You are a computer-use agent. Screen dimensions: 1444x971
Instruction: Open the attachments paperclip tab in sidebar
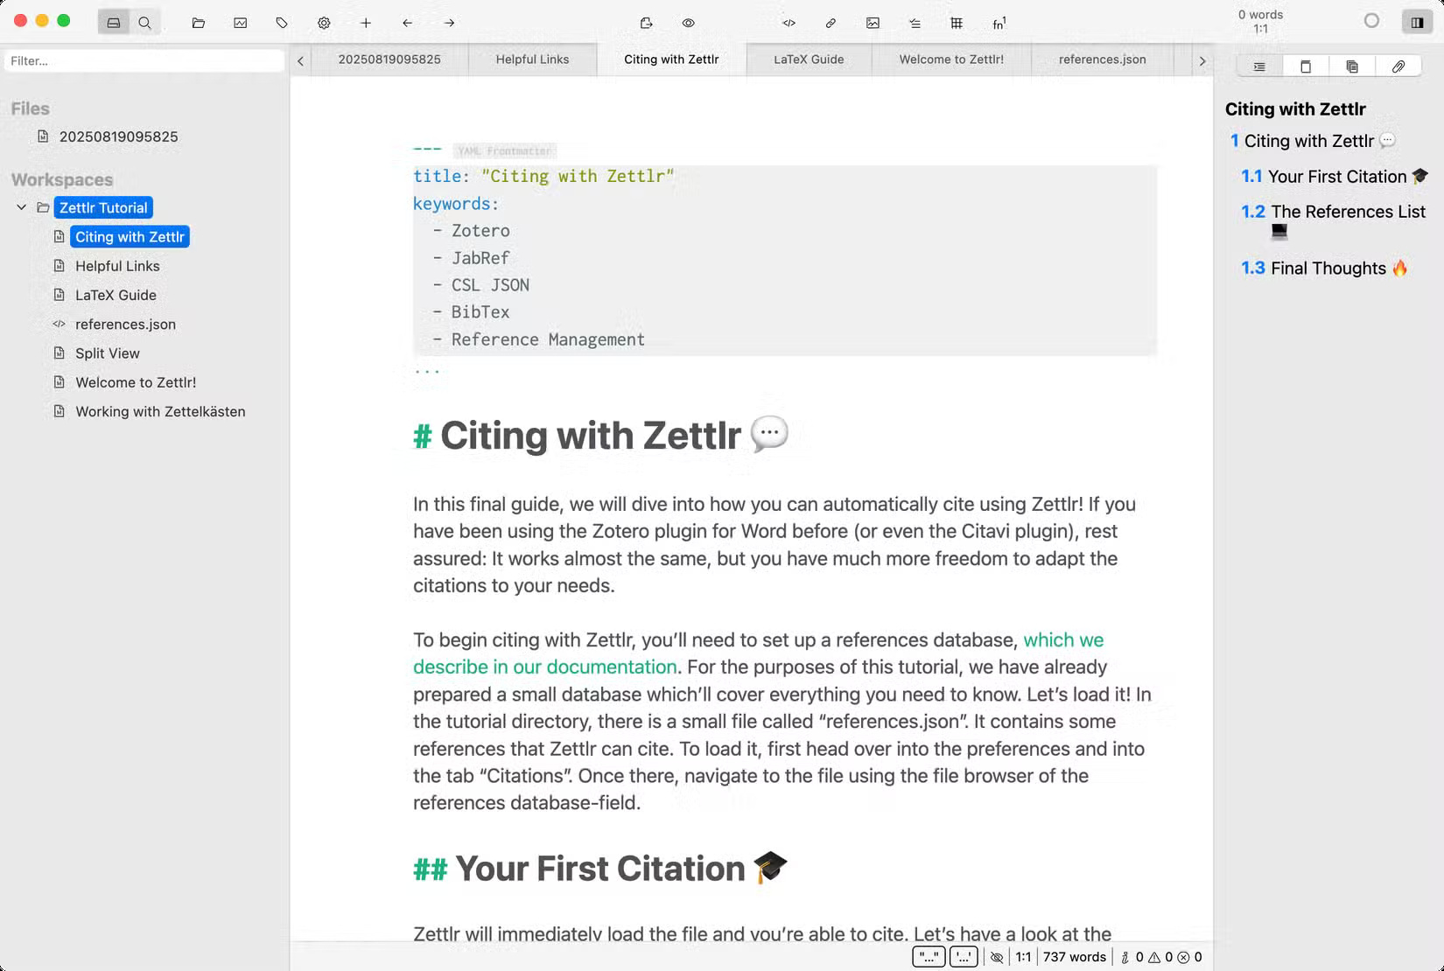tap(1398, 66)
